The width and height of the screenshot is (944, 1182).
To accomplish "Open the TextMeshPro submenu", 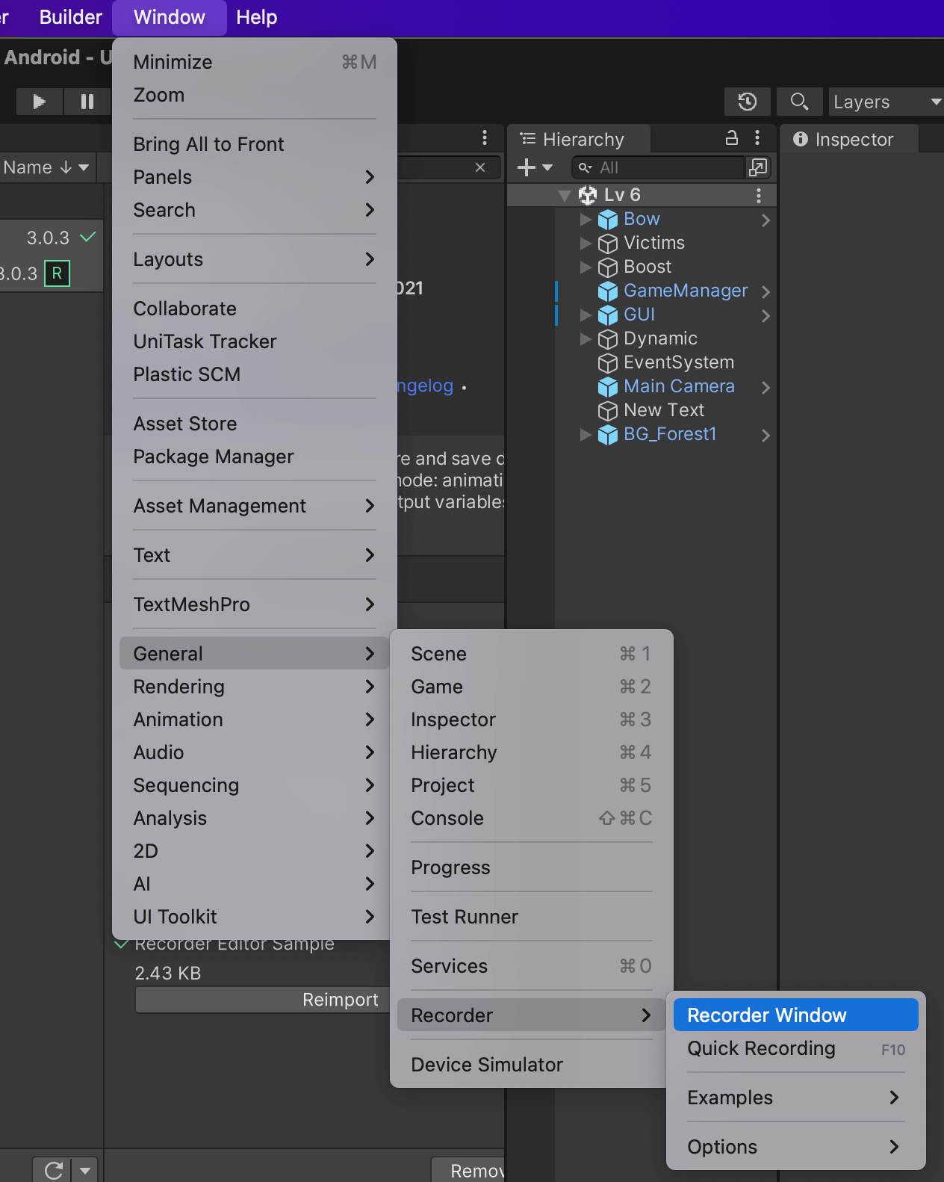I will click(254, 604).
